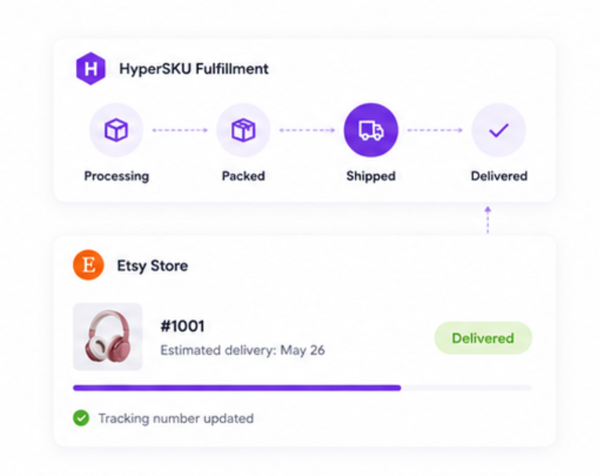Select the Packed step label

(x=244, y=176)
